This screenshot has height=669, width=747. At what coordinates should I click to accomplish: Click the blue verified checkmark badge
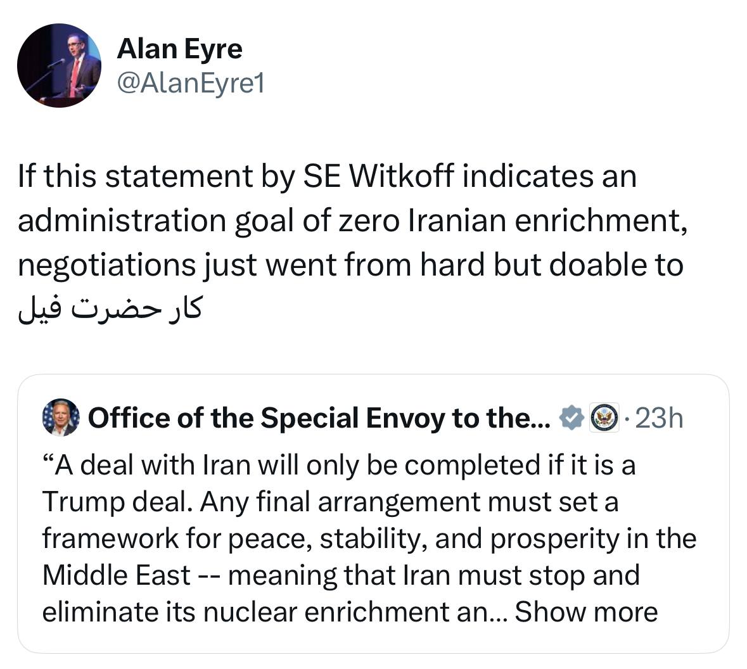571,418
